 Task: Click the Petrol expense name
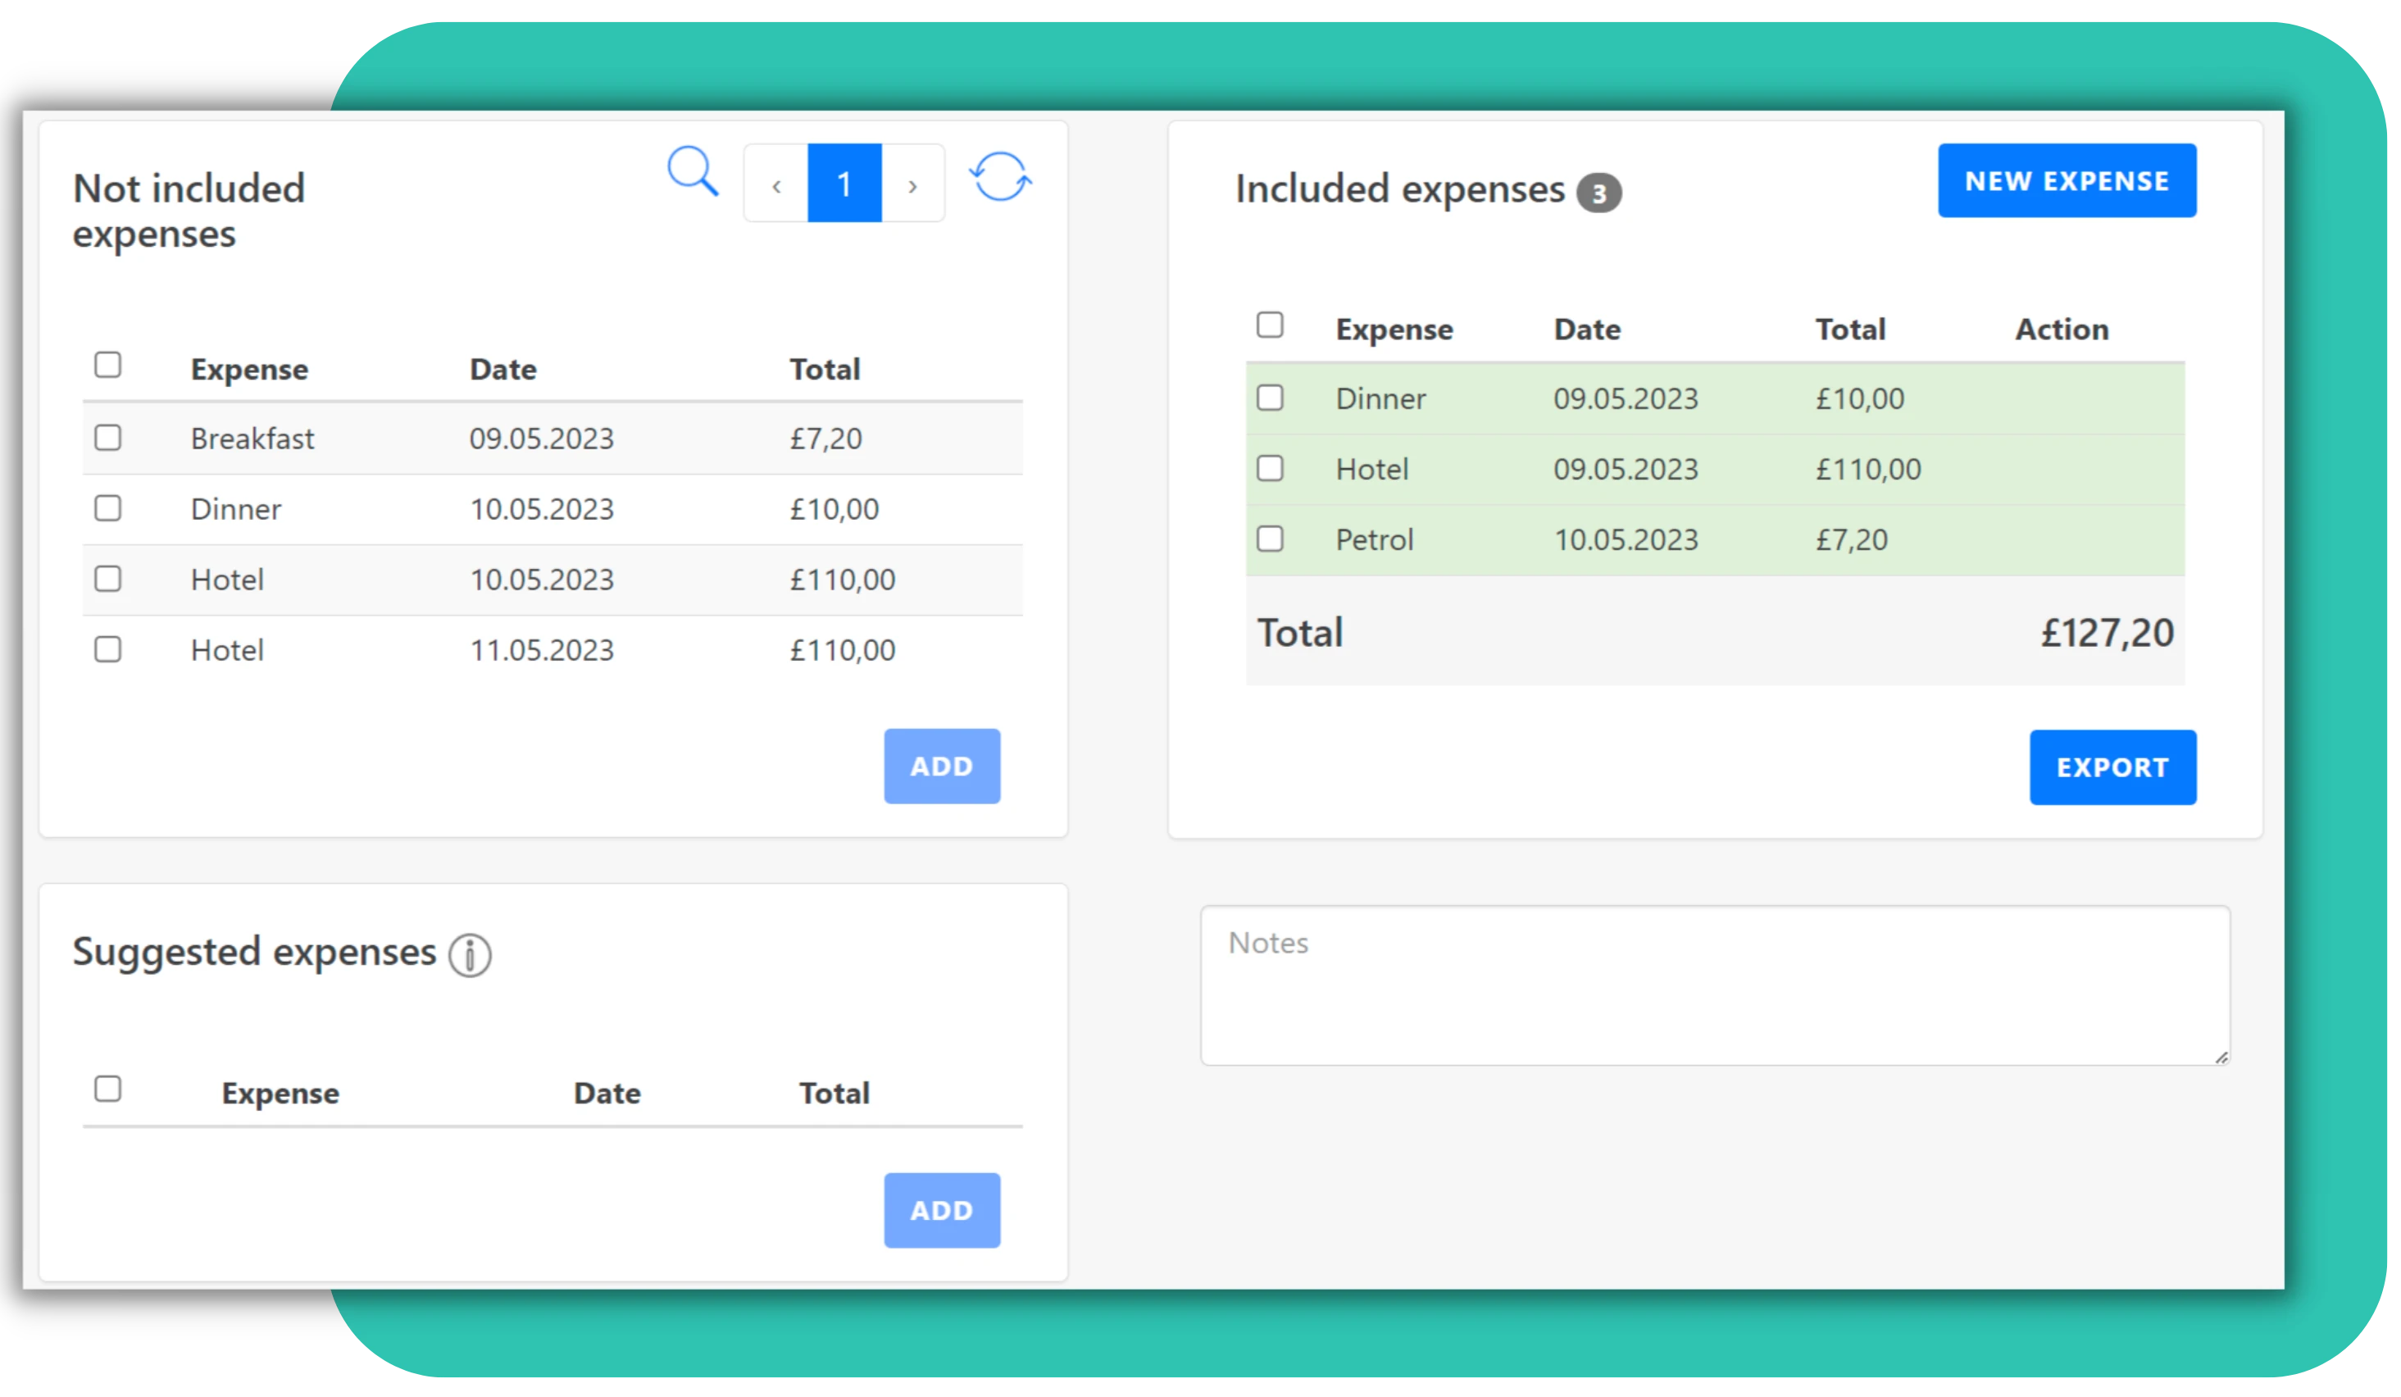click(x=1374, y=539)
